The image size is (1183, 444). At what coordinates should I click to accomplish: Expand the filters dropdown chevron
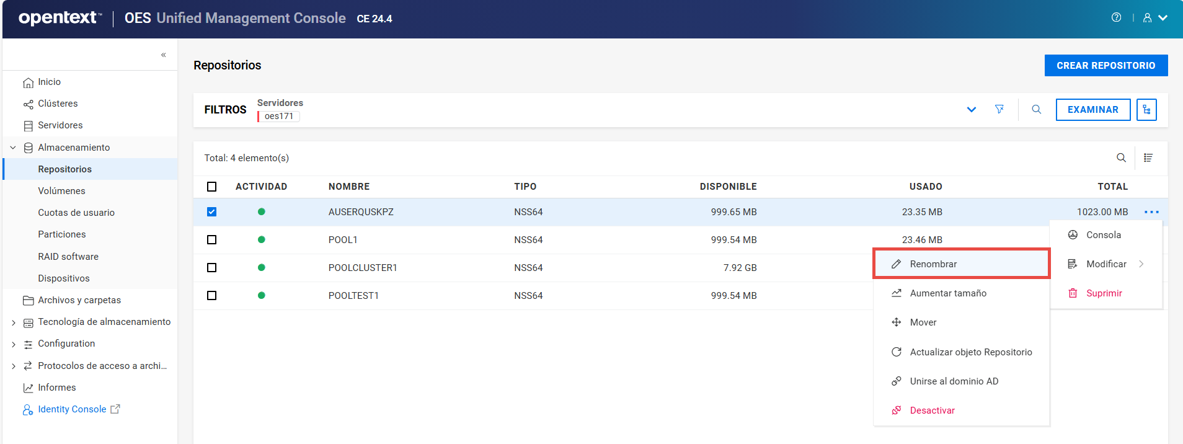tap(972, 110)
